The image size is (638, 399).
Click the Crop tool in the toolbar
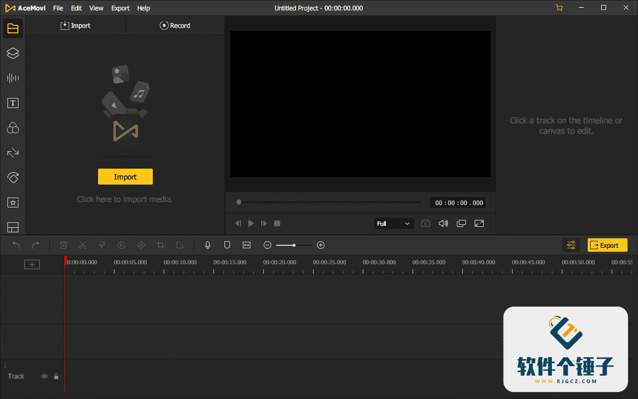pos(160,245)
